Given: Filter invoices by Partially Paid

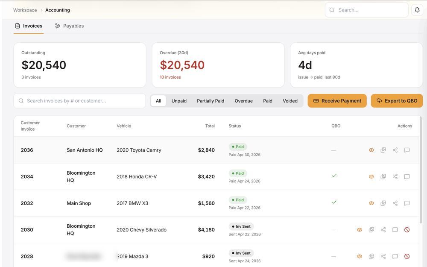Looking at the screenshot, I should point(211,101).
